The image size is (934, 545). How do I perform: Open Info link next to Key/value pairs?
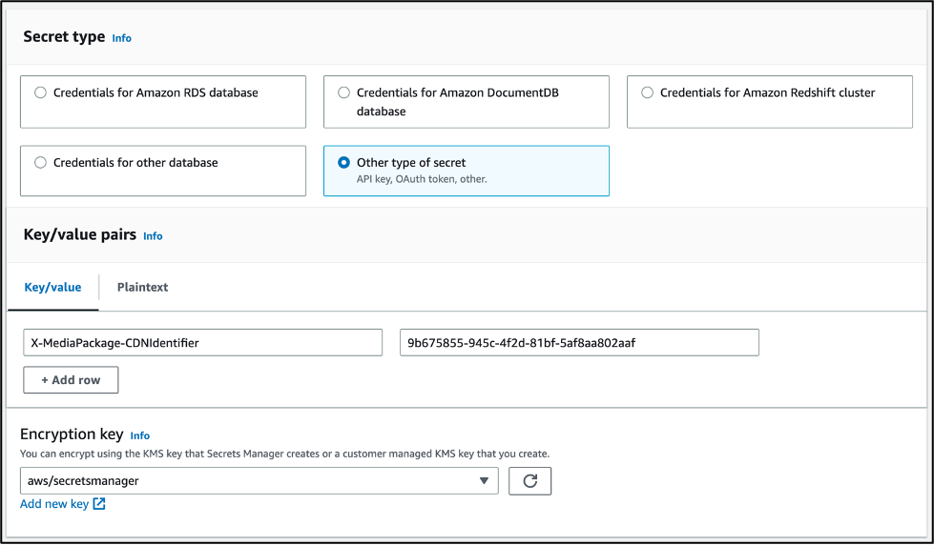pyautogui.click(x=153, y=236)
